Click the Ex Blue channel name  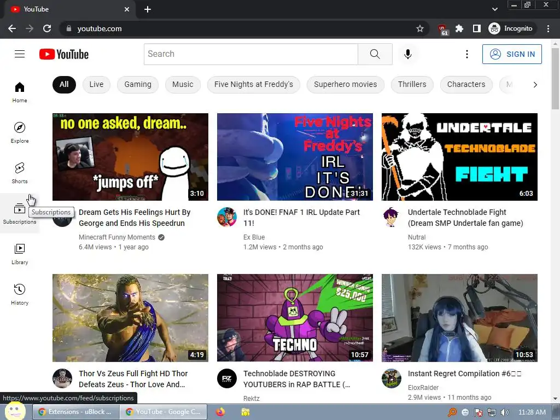[x=254, y=237]
